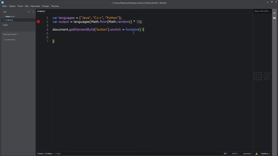Select index.html in working files

(x=10, y=16)
